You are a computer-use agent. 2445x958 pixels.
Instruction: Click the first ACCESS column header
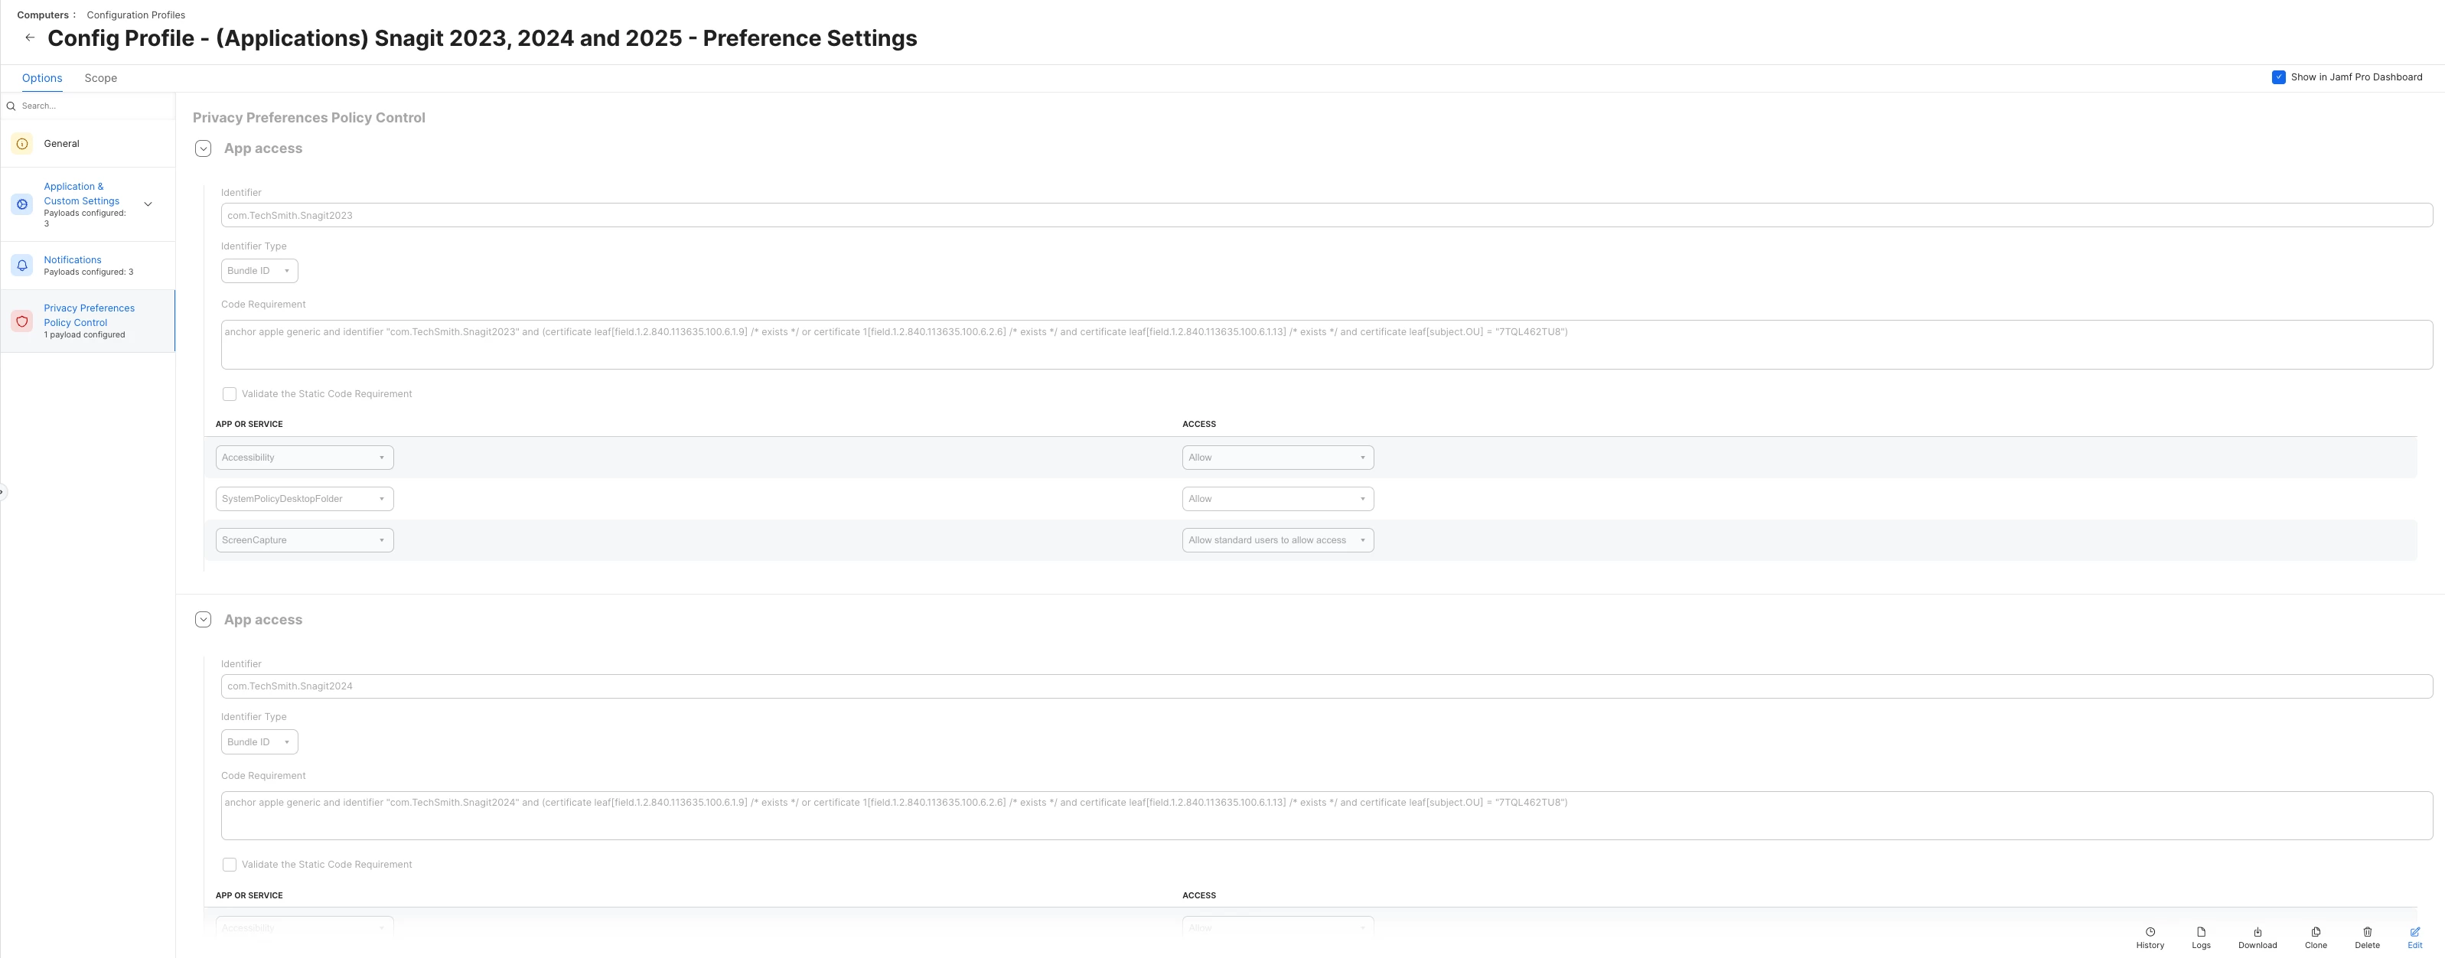(x=1198, y=425)
